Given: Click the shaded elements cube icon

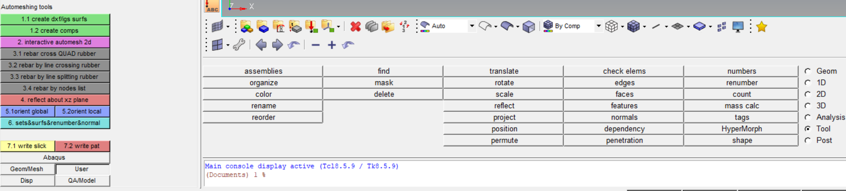Looking at the screenshot, I should pos(633,26).
